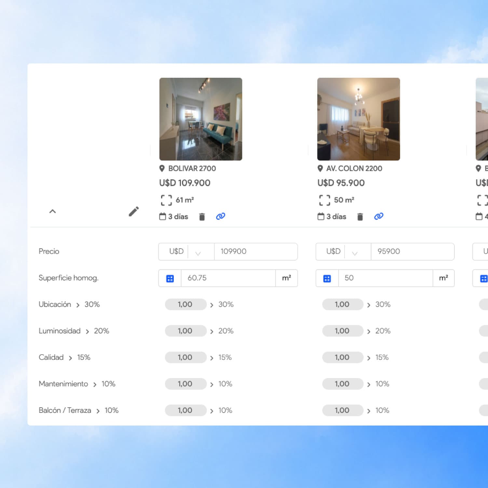Open the Av. Colon 2200 apartment photo
The width and height of the screenshot is (488, 488).
click(x=359, y=119)
